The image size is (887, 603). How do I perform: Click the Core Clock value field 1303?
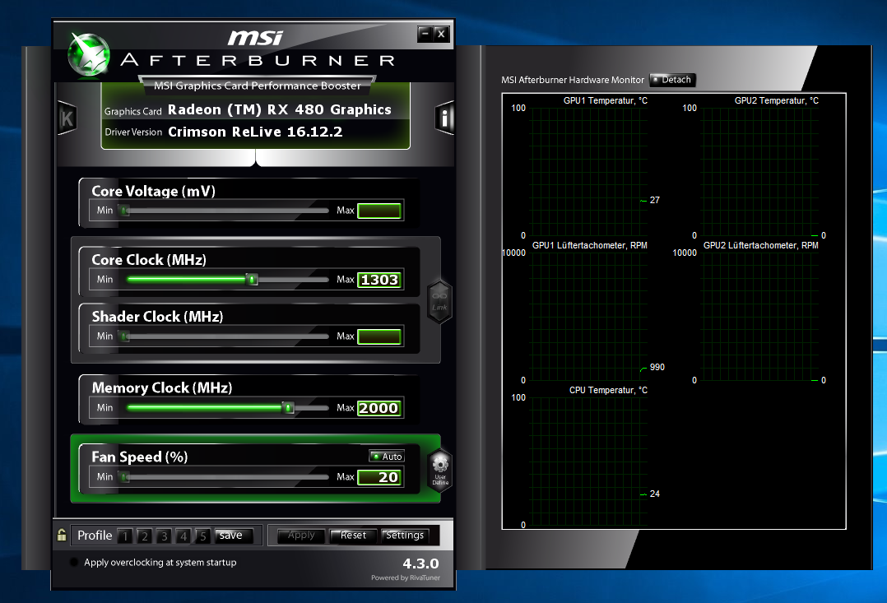(x=379, y=280)
